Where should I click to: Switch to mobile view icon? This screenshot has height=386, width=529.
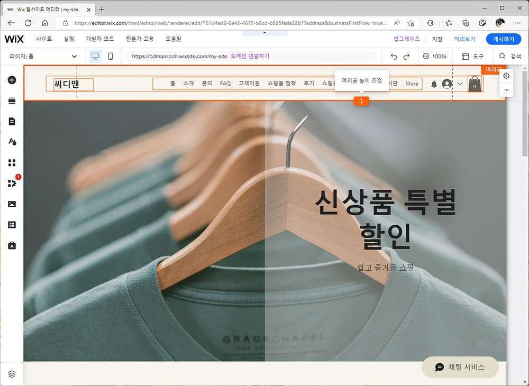111,56
